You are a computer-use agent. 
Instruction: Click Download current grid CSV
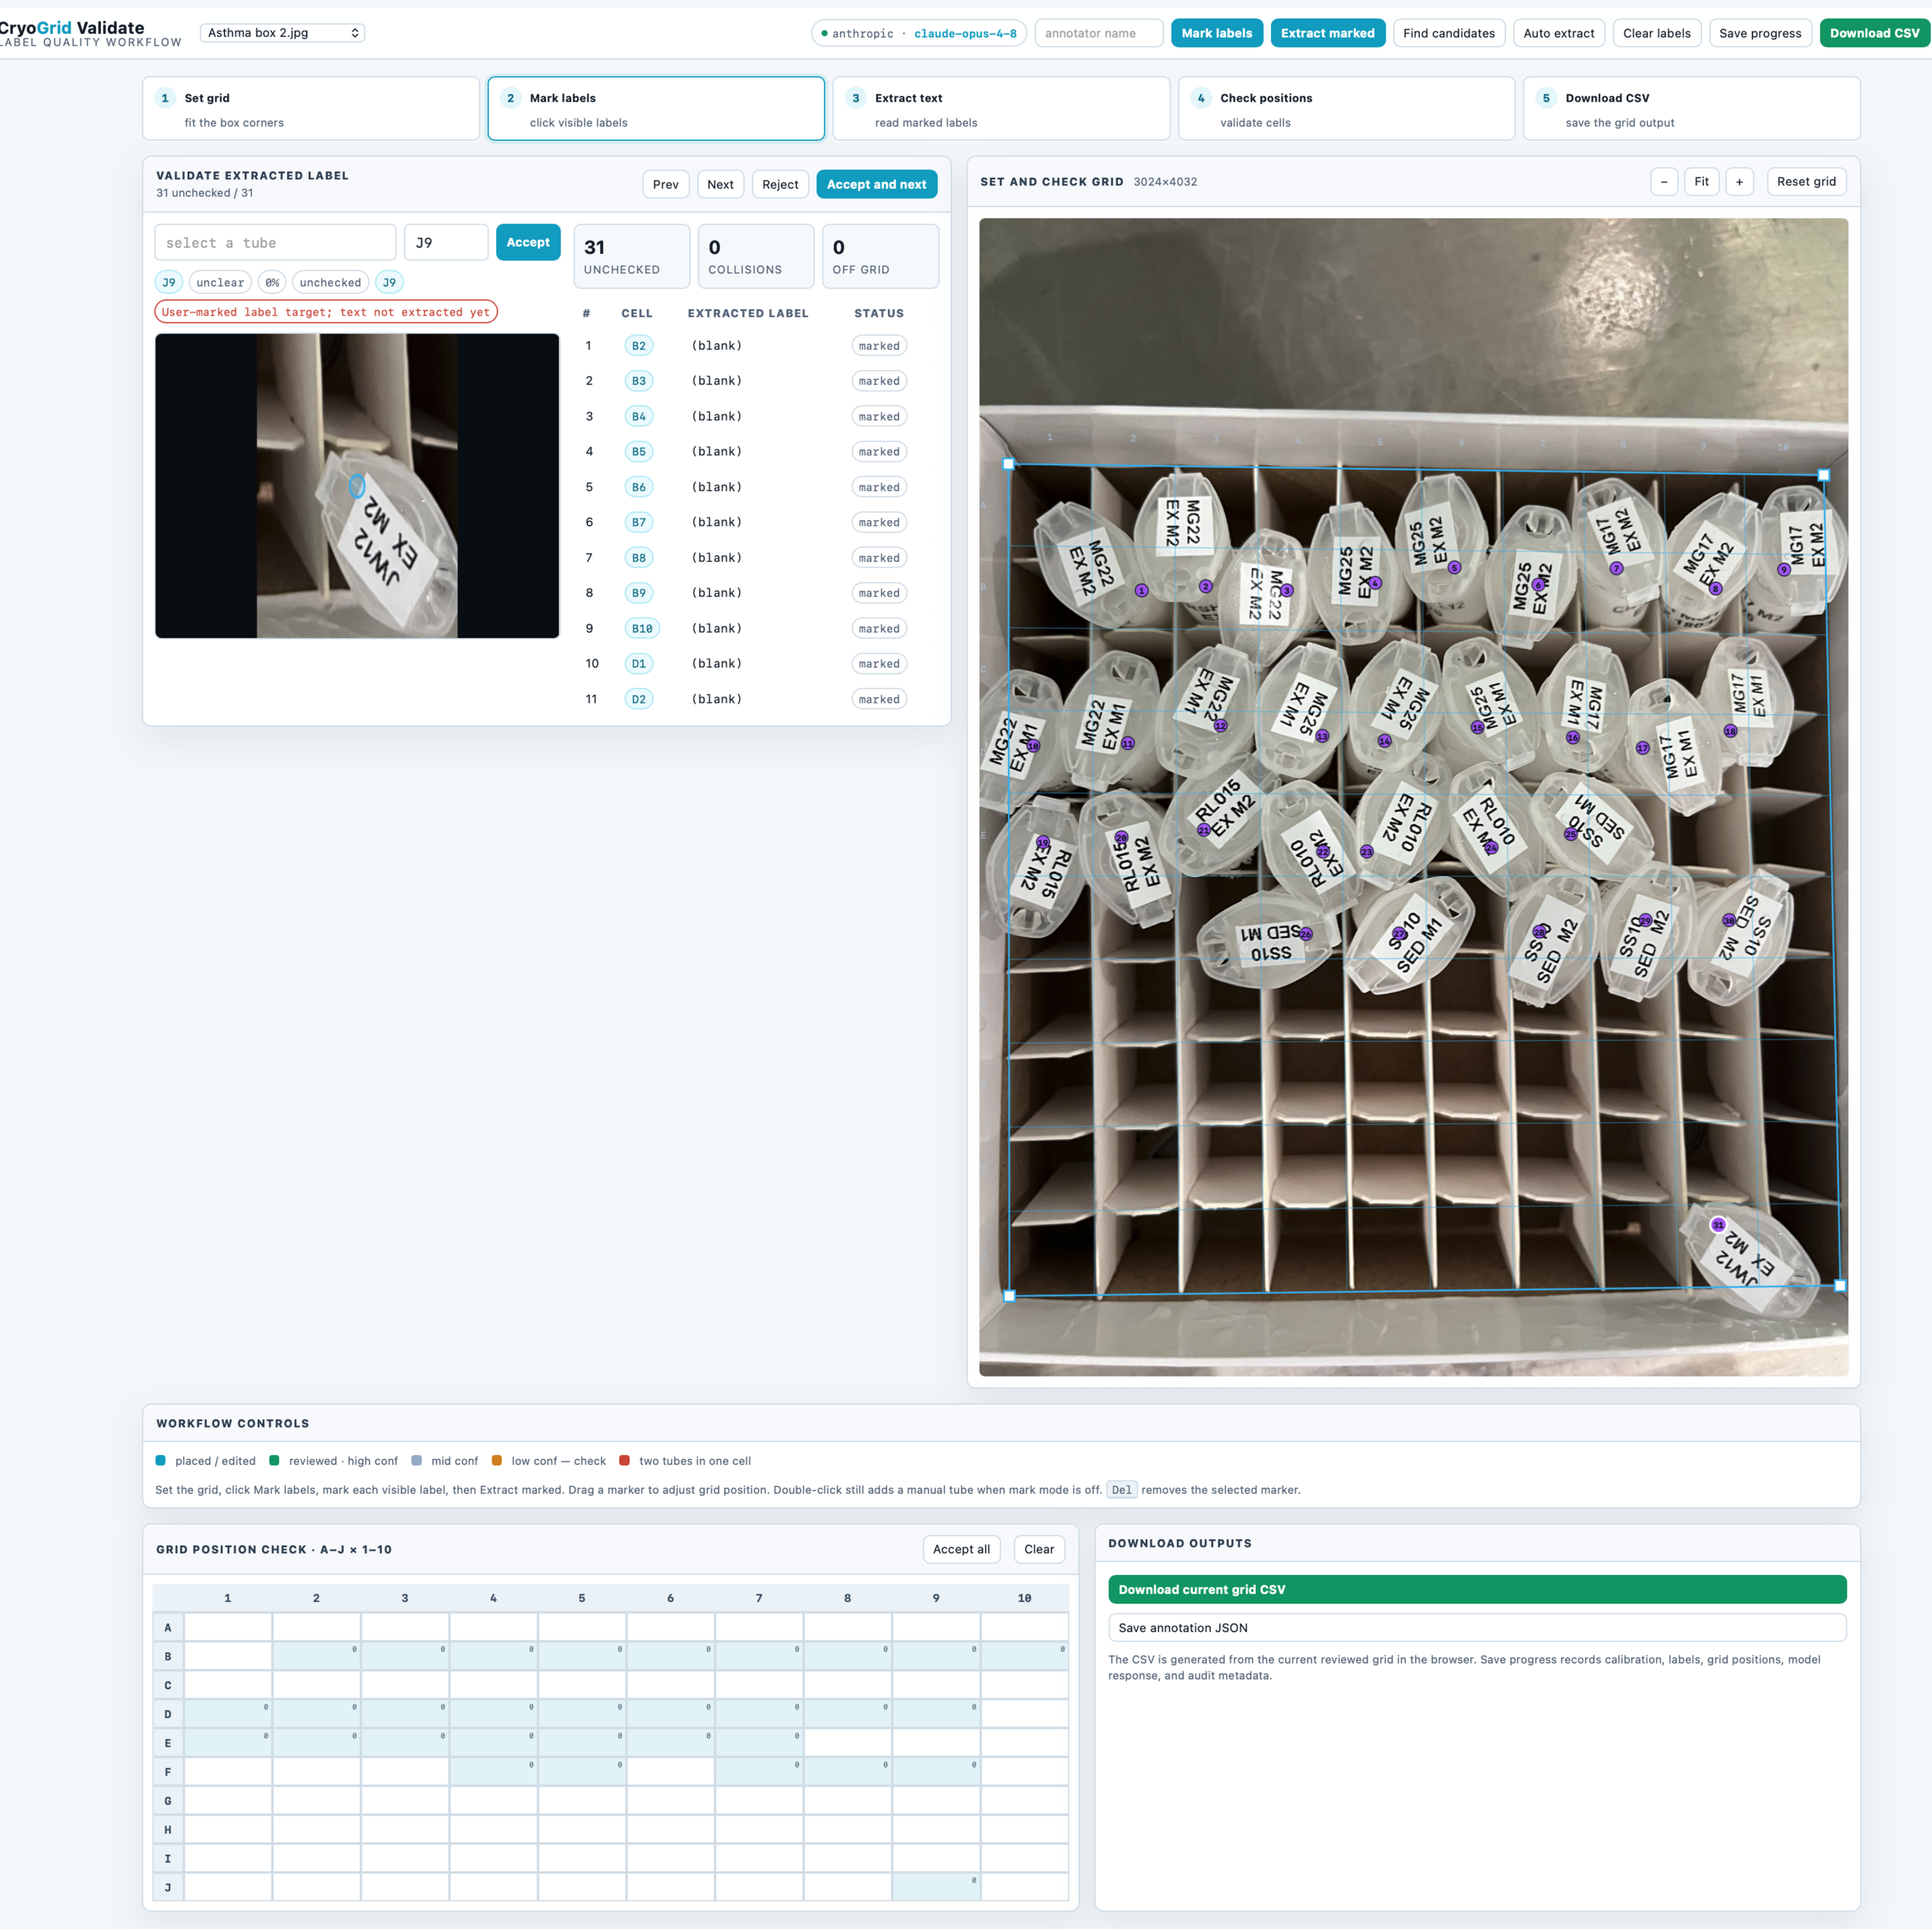pyautogui.click(x=1477, y=1589)
